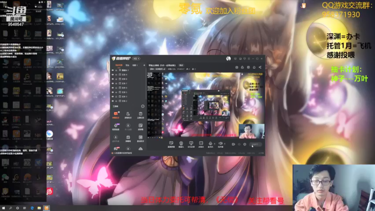This screenshot has width=375, height=211.
Task: Toggle the eye icon of 文本 5
Action: point(113,92)
